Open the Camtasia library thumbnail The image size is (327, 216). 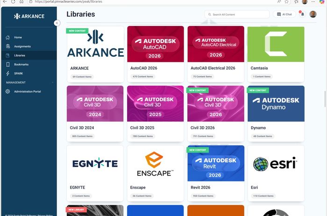276,44
